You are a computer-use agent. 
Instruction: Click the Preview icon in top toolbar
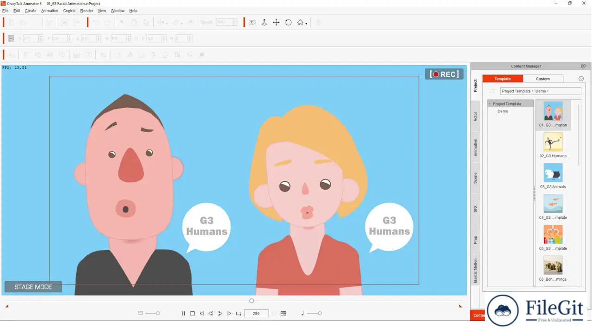tap(64, 22)
